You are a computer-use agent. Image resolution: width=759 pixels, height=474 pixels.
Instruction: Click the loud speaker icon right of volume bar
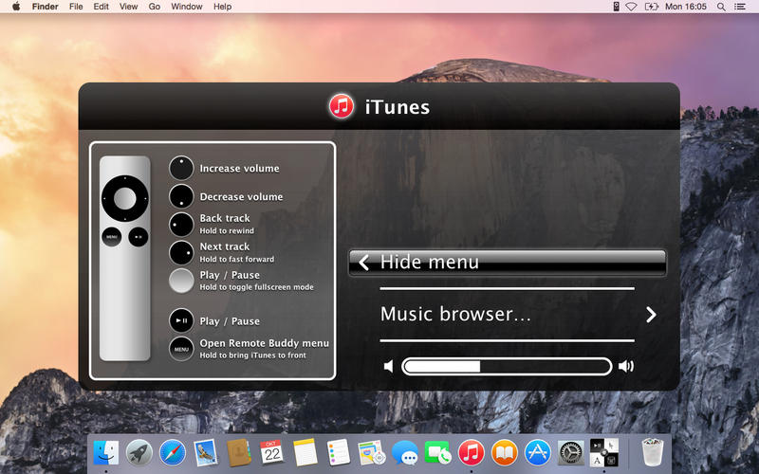coord(626,366)
